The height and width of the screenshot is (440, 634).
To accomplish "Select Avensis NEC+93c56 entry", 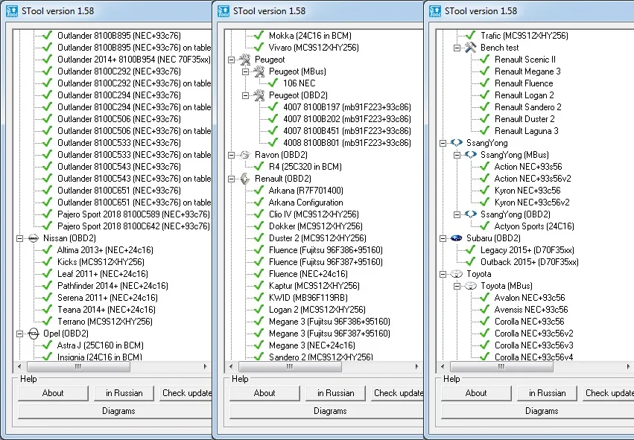I will click(531, 310).
